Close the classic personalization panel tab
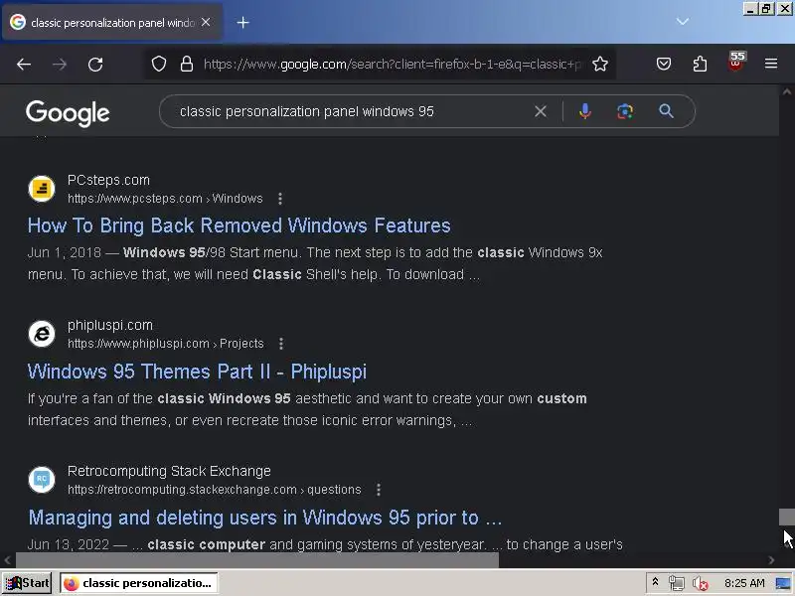This screenshot has height=596, width=795. pos(206,22)
